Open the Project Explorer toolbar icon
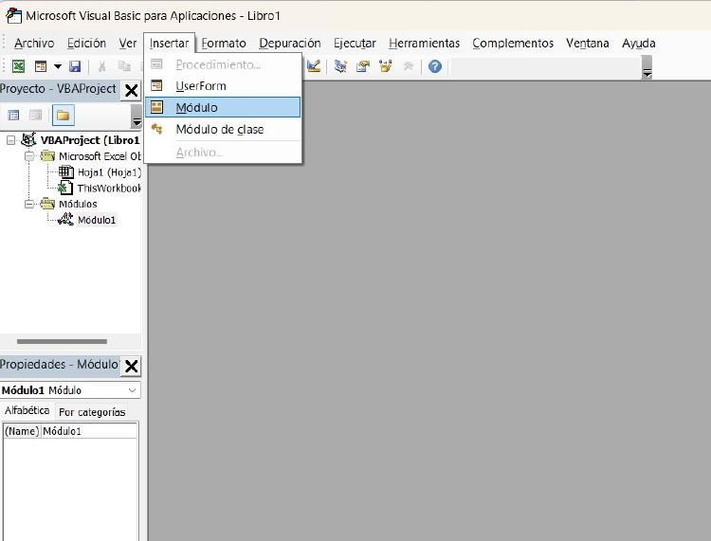711x541 pixels. (x=340, y=66)
